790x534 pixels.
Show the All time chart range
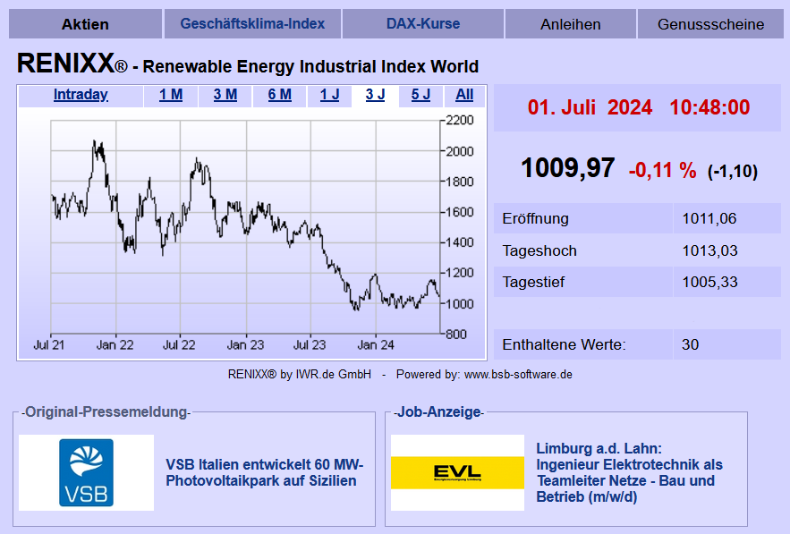(x=464, y=95)
